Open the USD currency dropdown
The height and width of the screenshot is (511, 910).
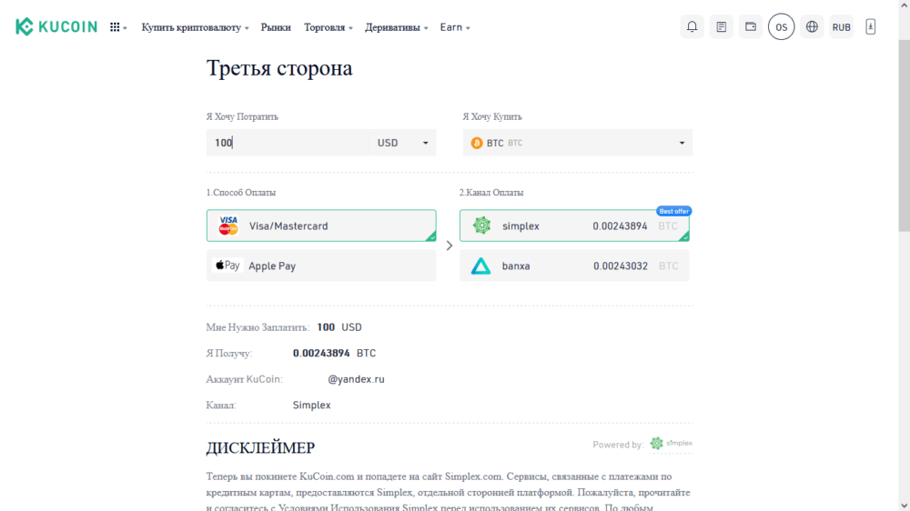[x=402, y=143]
